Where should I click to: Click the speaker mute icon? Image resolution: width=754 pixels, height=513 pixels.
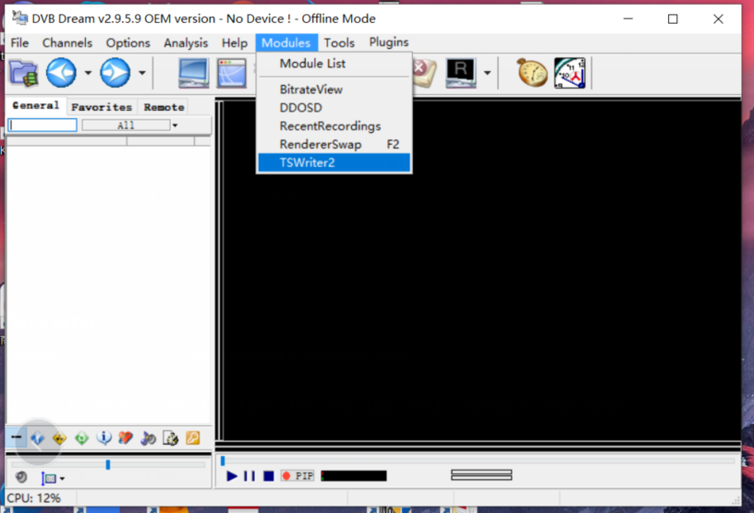pyautogui.click(x=21, y=477)
